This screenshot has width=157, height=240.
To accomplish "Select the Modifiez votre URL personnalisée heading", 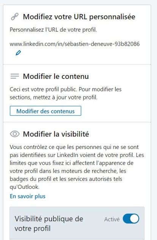I will click(79, 17).
